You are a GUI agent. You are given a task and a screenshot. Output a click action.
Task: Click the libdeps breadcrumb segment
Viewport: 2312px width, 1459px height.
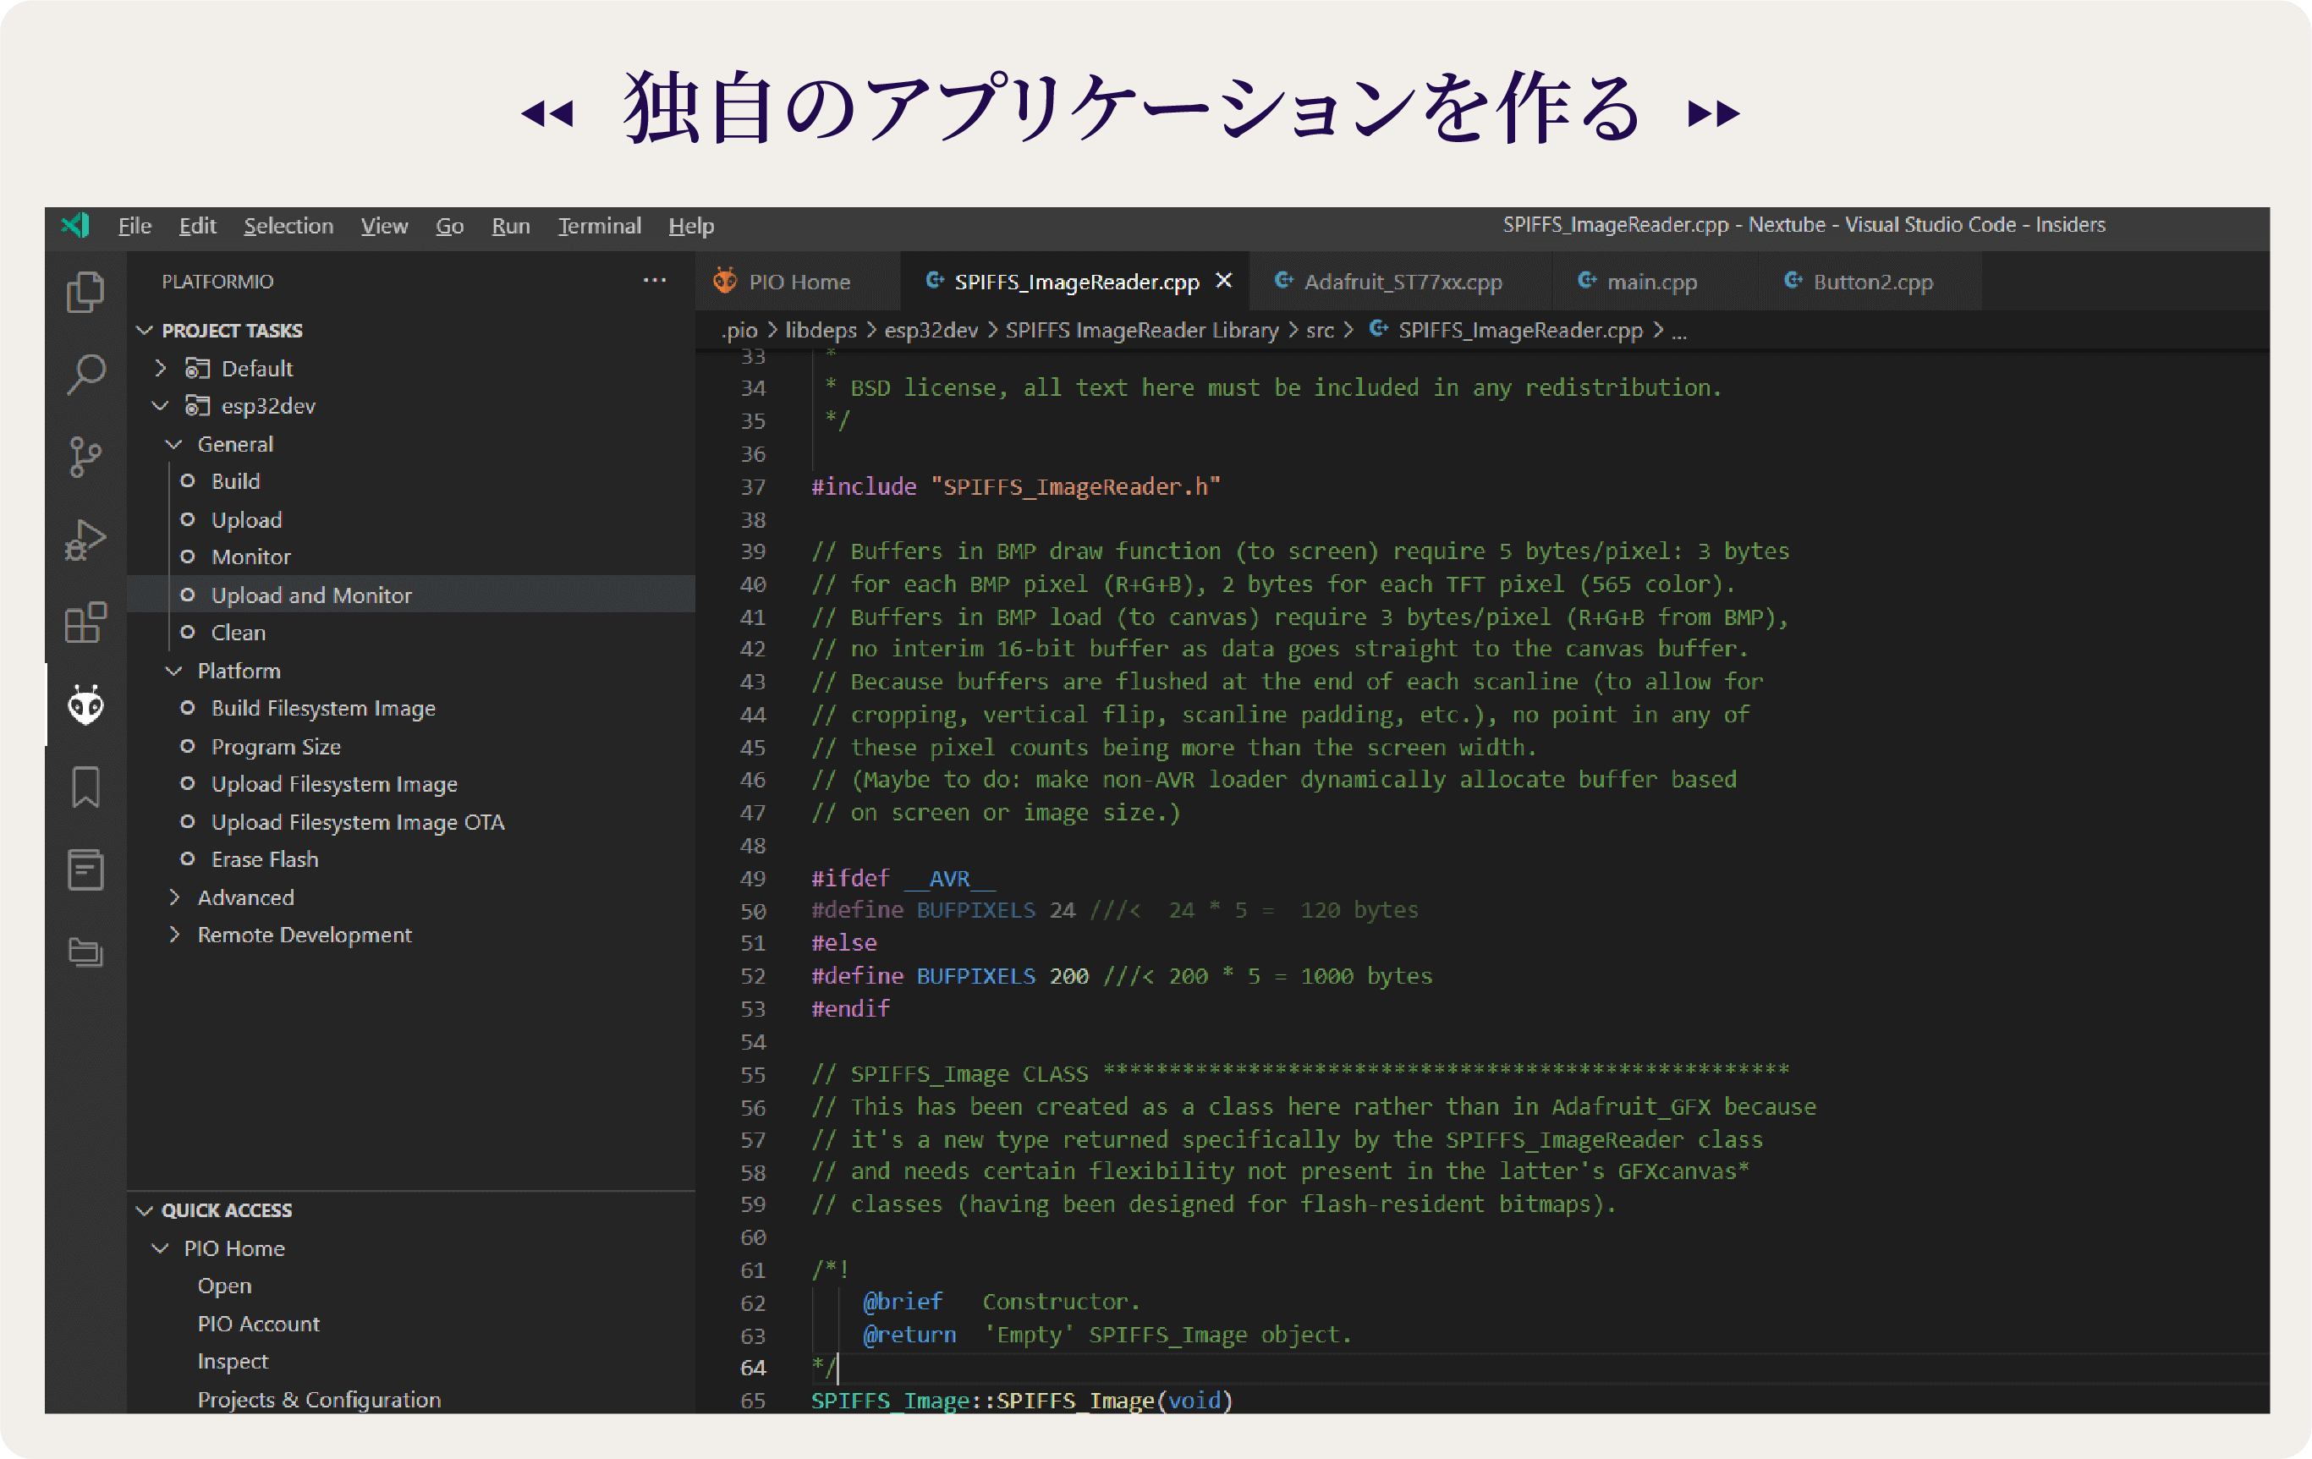tap(821, 330)
